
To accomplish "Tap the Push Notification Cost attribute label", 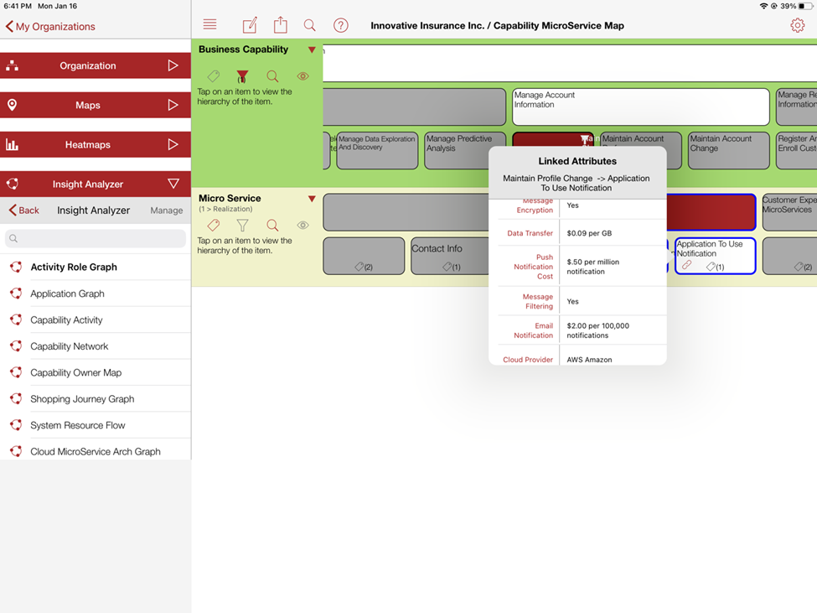I will tap(533, 267).
